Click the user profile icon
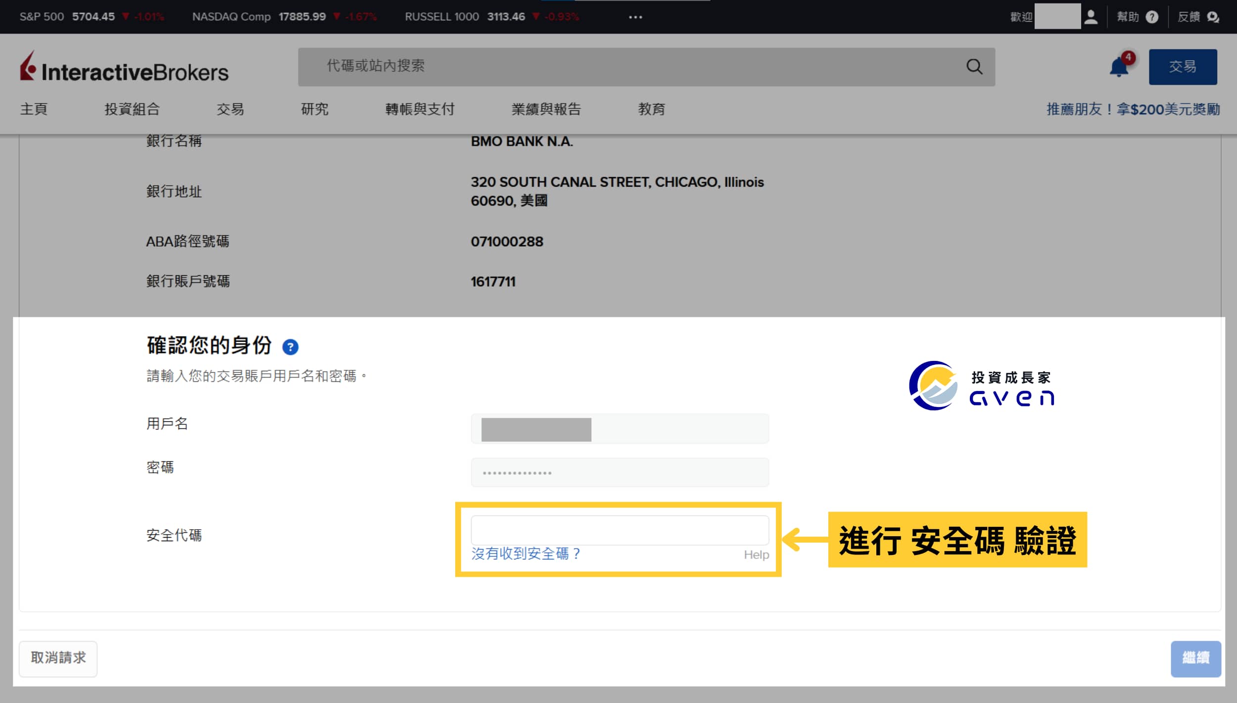This screenshot has height=703, width=1237. tap(1091, 17)
